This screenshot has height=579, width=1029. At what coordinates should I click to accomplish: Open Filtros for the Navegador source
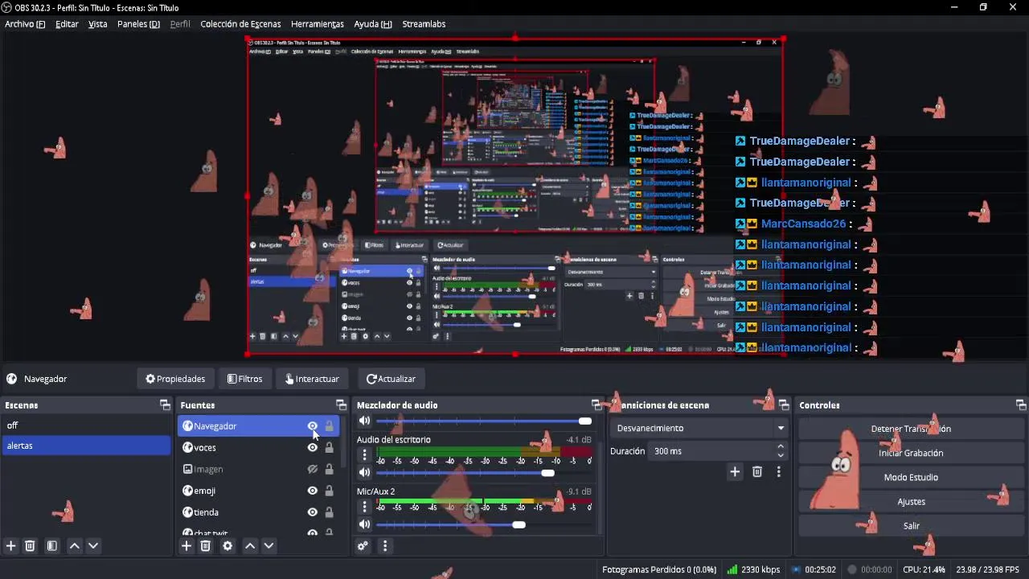pyautogui.click(x=244, y=379)
